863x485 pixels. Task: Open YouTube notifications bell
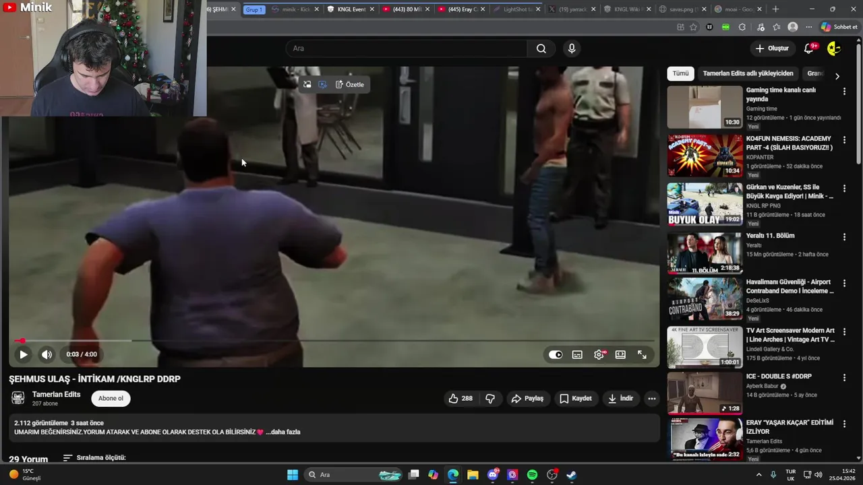click(x=809, y=48)
